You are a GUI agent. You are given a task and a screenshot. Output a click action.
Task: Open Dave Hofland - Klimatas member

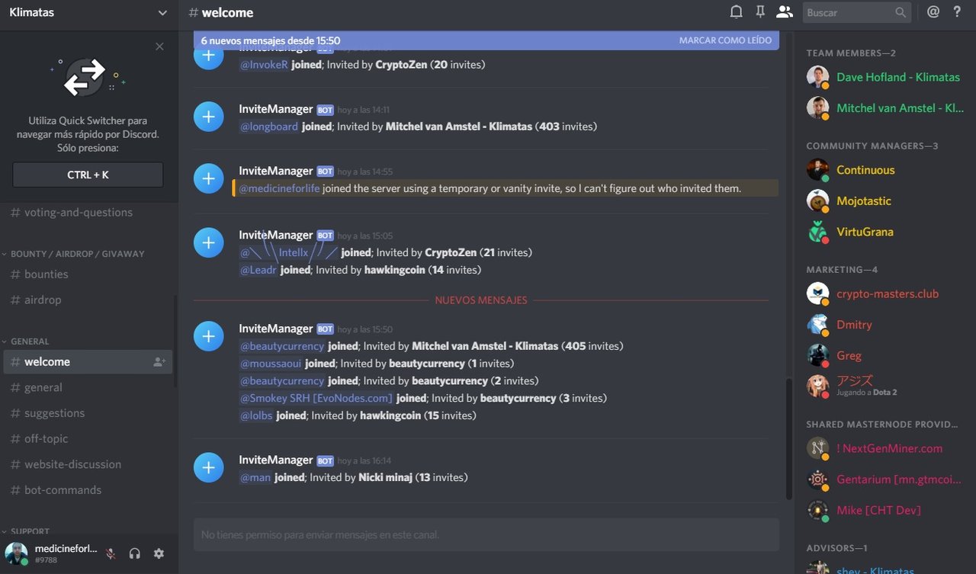pyautogui.click(x=884, y=77)
